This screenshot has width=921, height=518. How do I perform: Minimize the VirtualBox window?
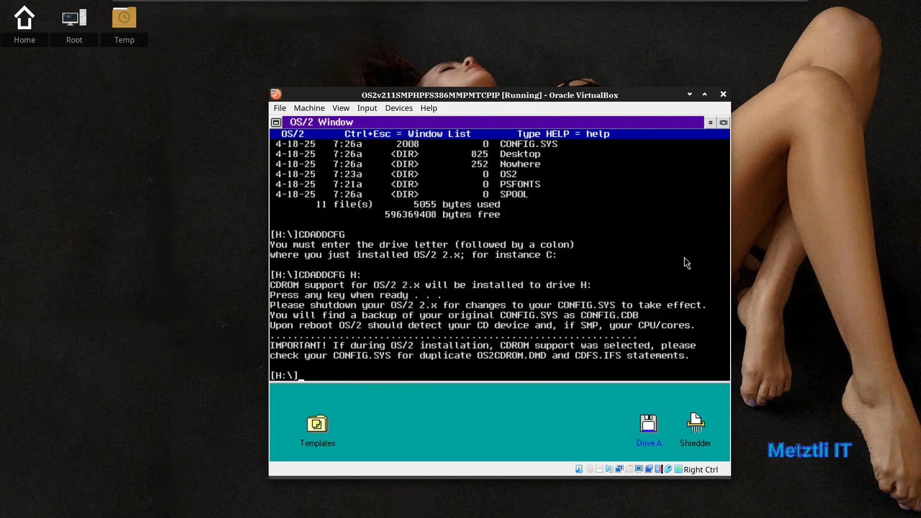coord(689,94)
